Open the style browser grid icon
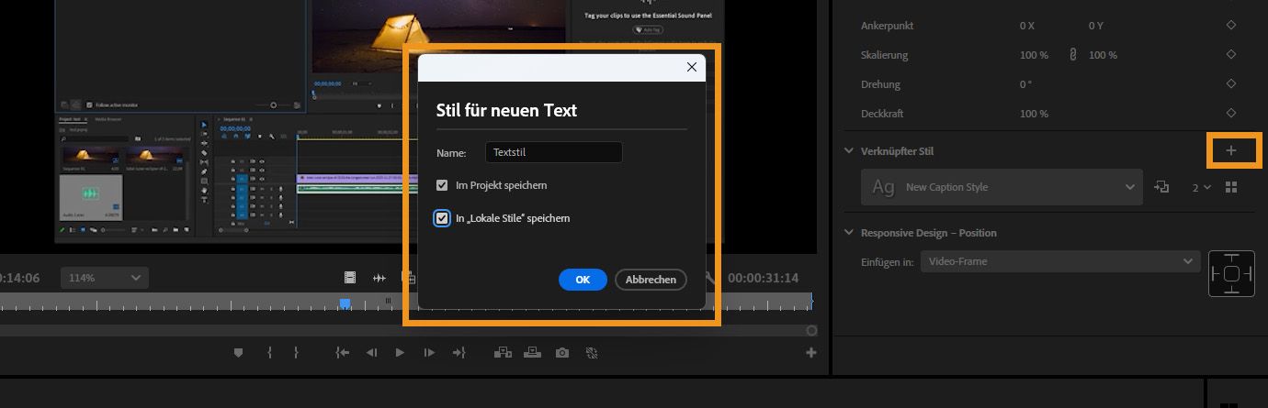This screenshot has width=1268, height=408. pyautogui.click(x=1231, y=187)
